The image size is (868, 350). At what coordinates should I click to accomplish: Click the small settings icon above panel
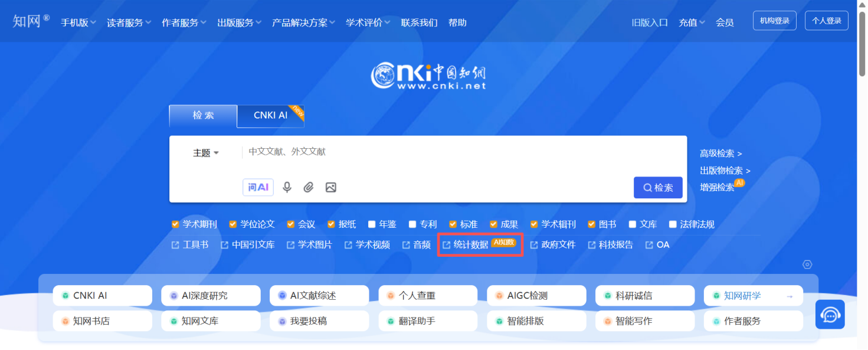[807, 264]
